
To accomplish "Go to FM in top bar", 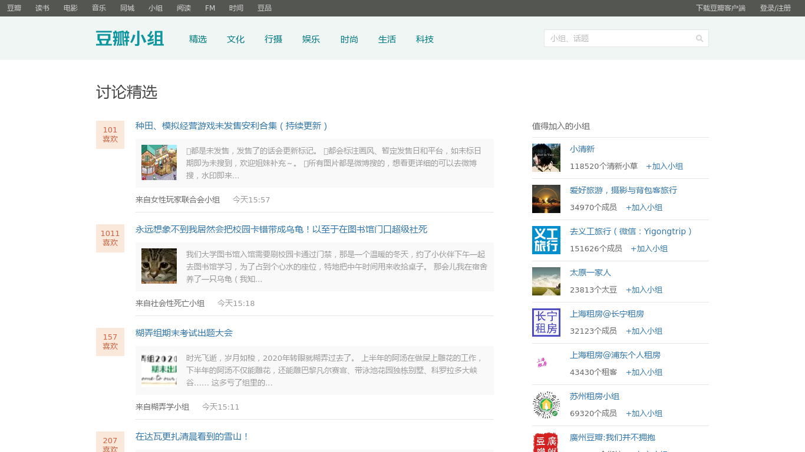I will 210,8.
